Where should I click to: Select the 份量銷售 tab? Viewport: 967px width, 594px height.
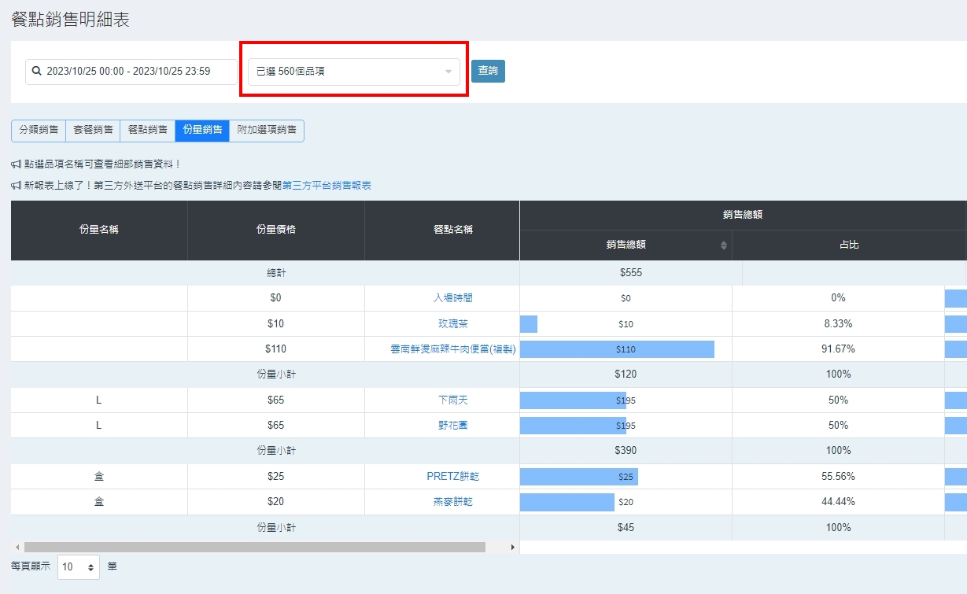click(x=202, y=131)
